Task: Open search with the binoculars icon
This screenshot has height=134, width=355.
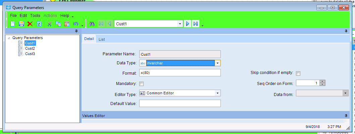Action: coord(92,24)
